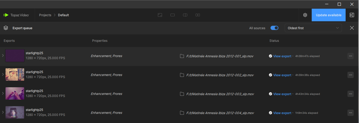Open the settings gear icon

click(x=305, y=15)
